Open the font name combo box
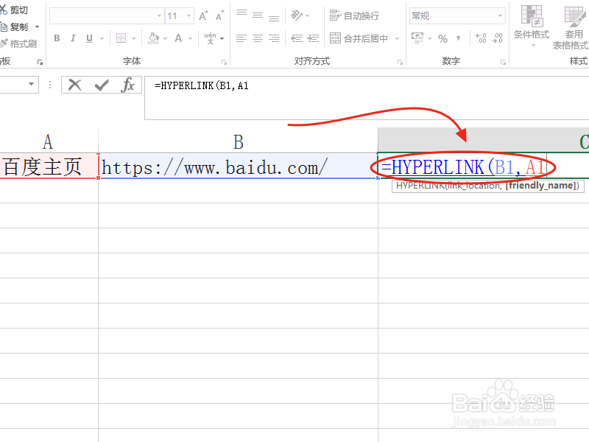Image resolution: width=589 pixels, height=442 pixels. (107, 15)
